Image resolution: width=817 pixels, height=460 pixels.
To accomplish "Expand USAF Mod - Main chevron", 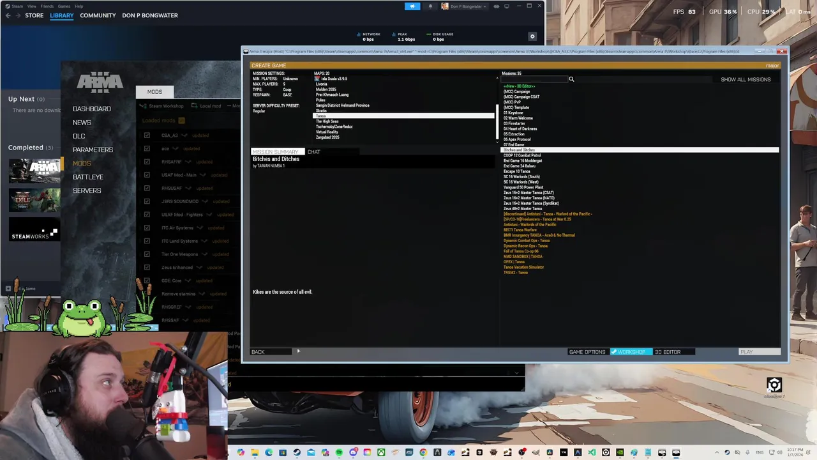I will click(204, 175).
